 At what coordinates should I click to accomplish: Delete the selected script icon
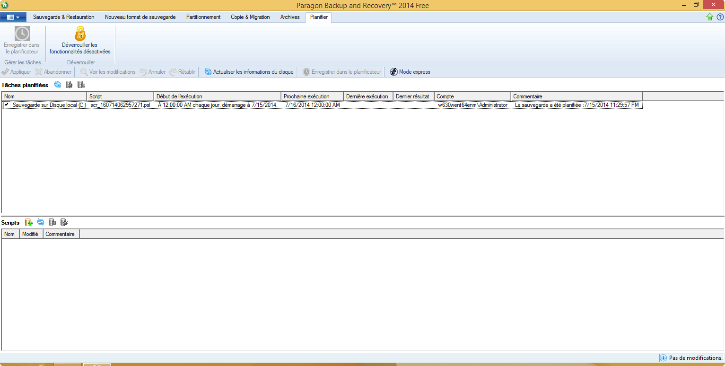[52, 222]
